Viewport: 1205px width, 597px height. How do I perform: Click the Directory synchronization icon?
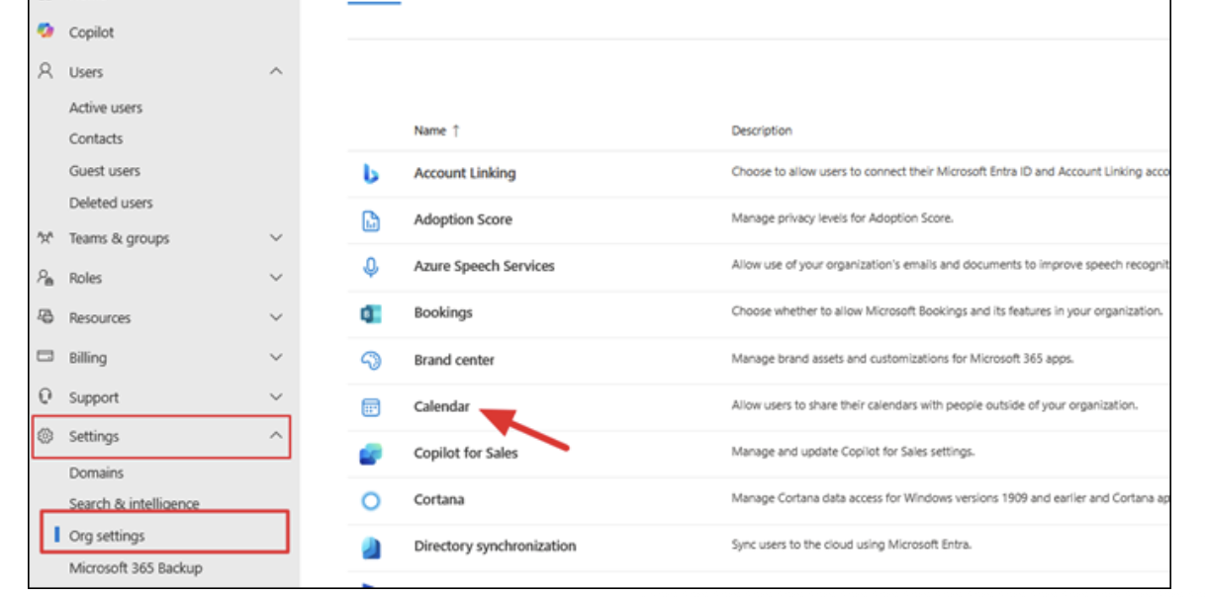[371, 547]
